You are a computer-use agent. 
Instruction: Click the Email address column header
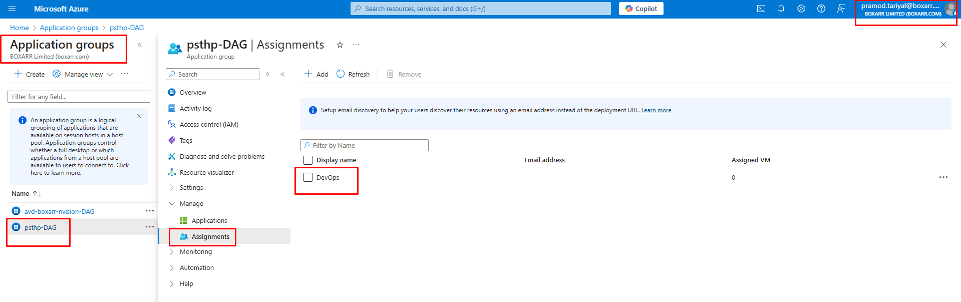pyautogui.click(x=544, y=160)
